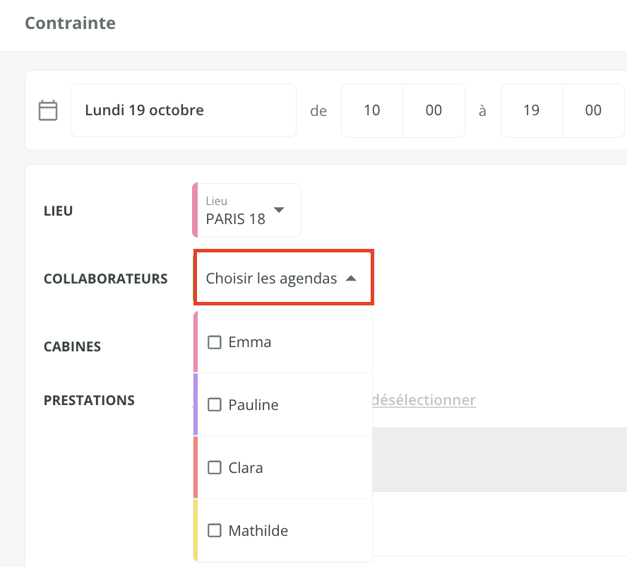Check the Emma checkbox
This screenshot has width=627, height=567.
point(215,342)
